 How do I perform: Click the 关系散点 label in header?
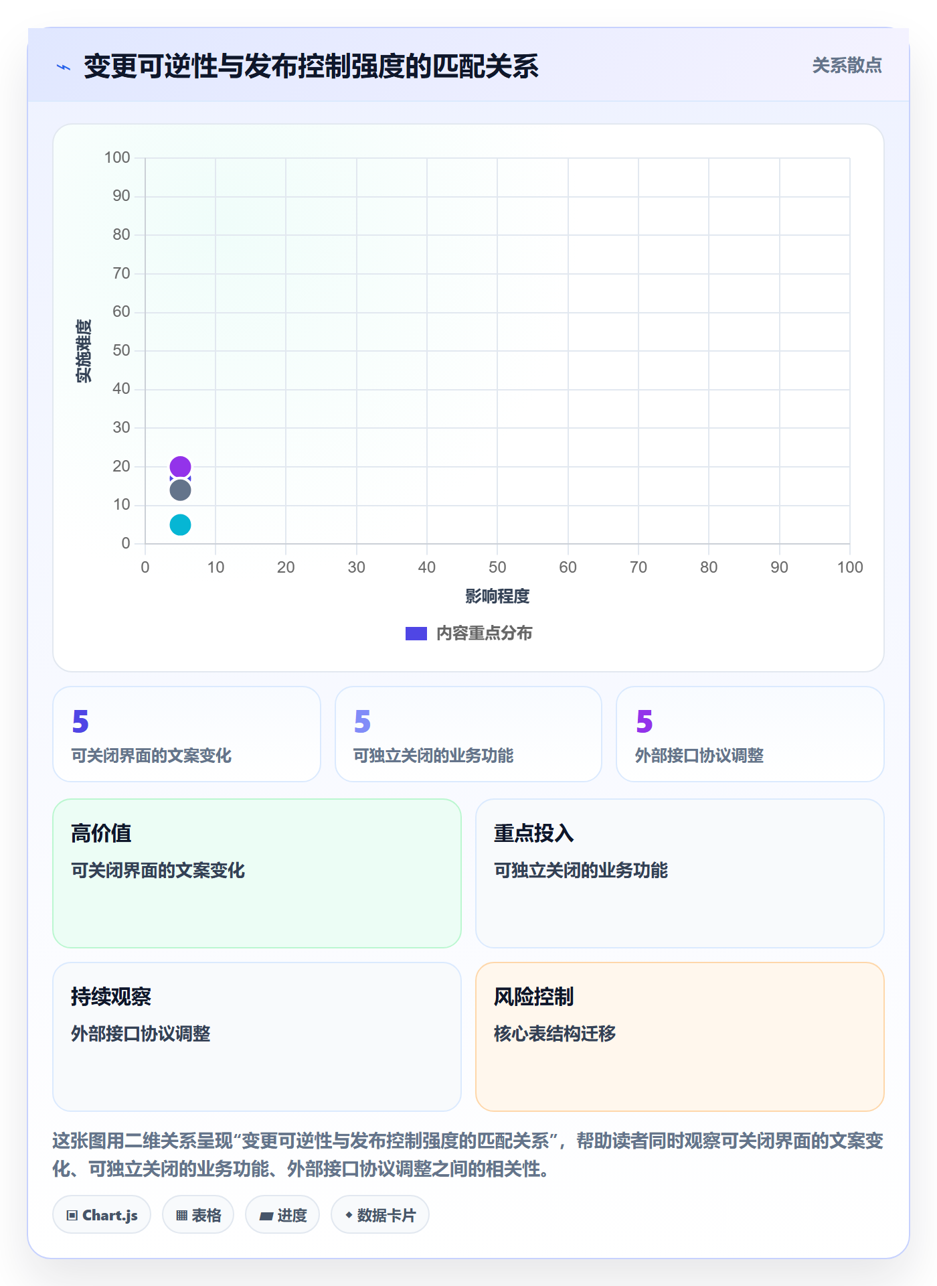[847, 66]
